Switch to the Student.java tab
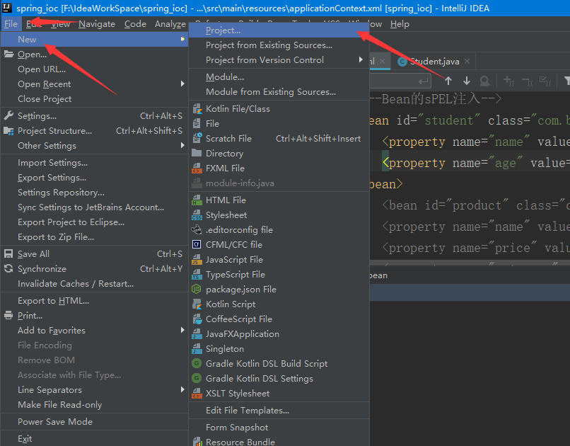This screenshot has height=446, width=570. [434, 62]
